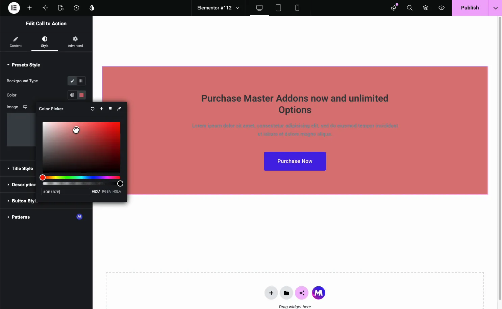The image size is (502, 309).
Task: Save color as global using plus icon
Action: click(x=101, y=109)
